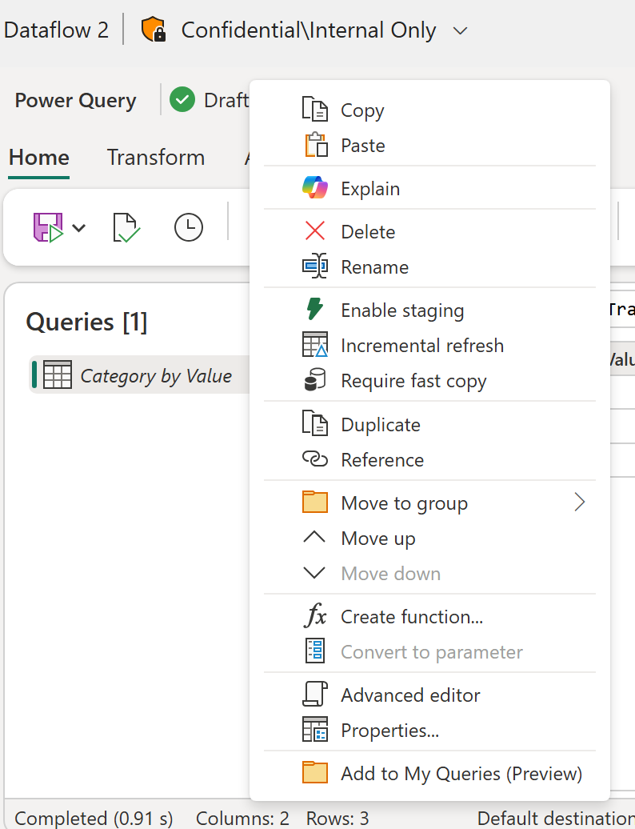Select Move up menu entry

click(429, 538)
